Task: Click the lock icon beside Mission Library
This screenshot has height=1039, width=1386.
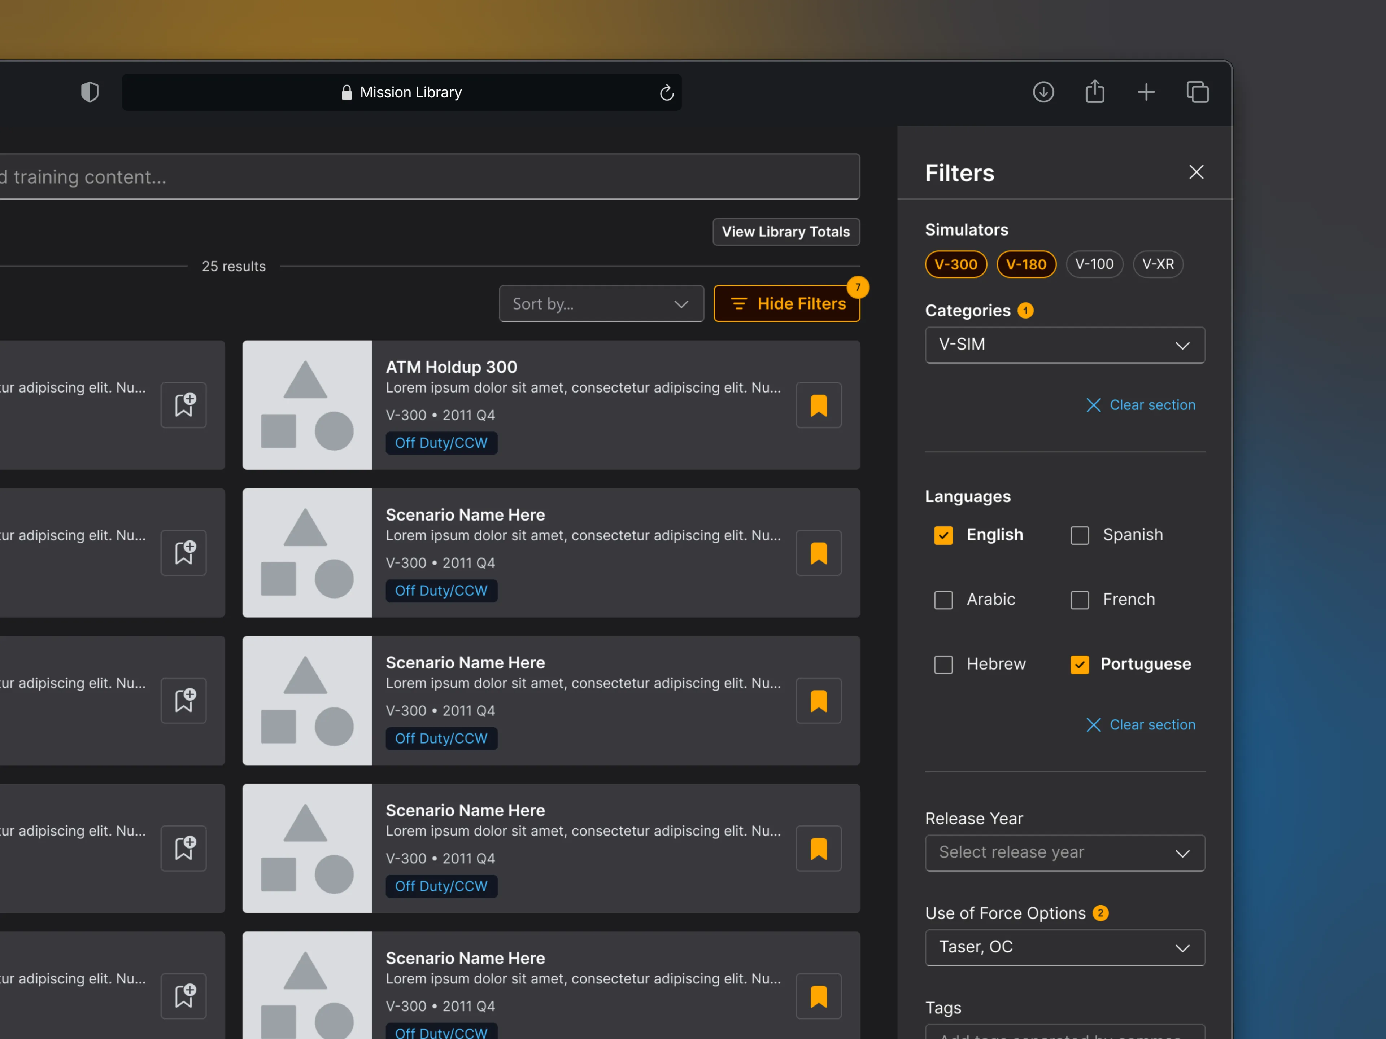Action: (346, 92)
